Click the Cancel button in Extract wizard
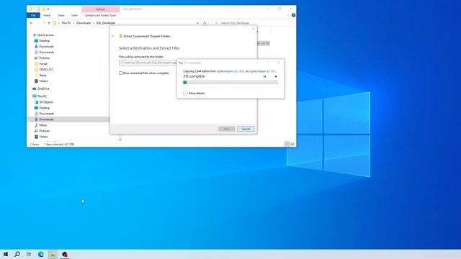This screenshot has width=461, height=259. coord(246,129)
